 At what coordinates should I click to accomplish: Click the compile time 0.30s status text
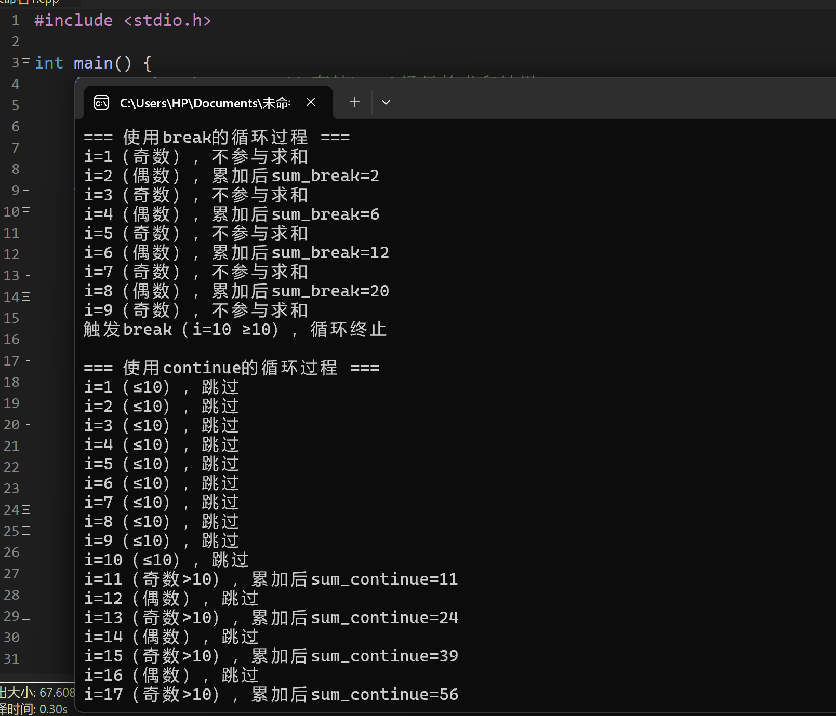34,709
